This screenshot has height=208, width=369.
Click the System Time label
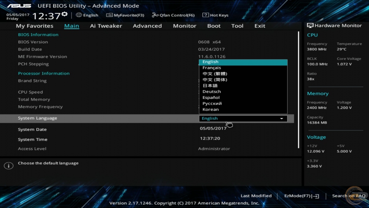(x=32, y=140)
